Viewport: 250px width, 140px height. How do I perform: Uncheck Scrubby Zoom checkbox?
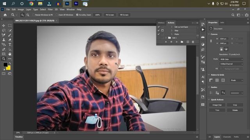[x=77, y=15]
